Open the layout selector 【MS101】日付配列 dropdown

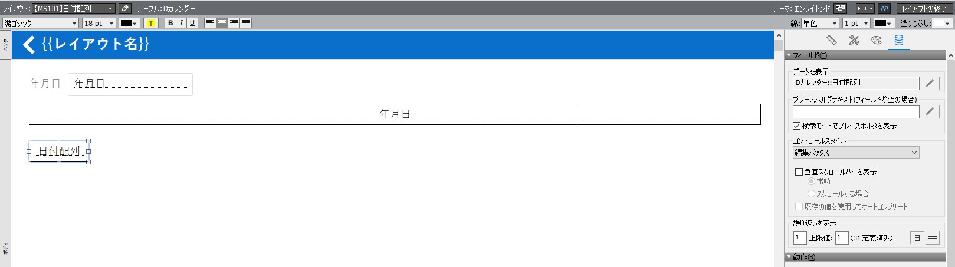(x=73, y=8)
